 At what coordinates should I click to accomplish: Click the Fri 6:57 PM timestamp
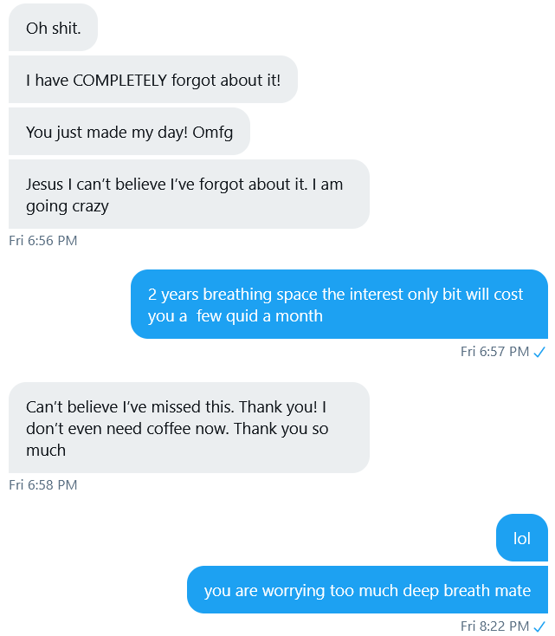pos(494,351)
